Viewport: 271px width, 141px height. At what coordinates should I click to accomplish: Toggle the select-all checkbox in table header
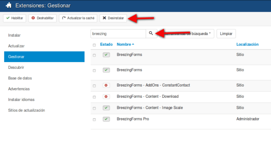(x=94, y=45)
